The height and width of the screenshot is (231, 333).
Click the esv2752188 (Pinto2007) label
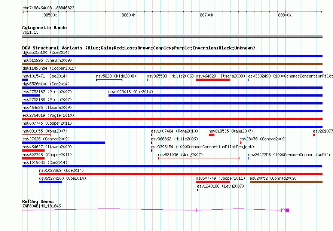[x=47, y=100]
